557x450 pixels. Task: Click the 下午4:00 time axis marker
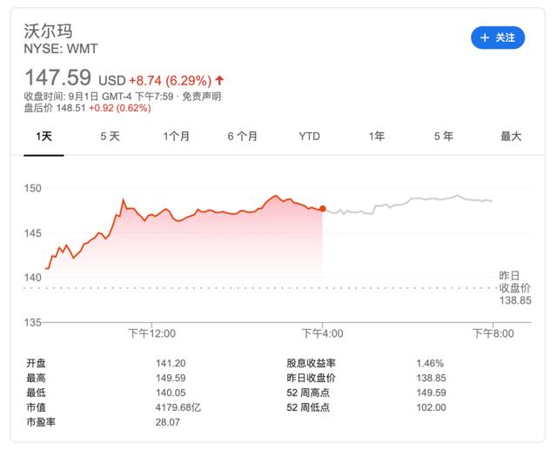[322, 333]
